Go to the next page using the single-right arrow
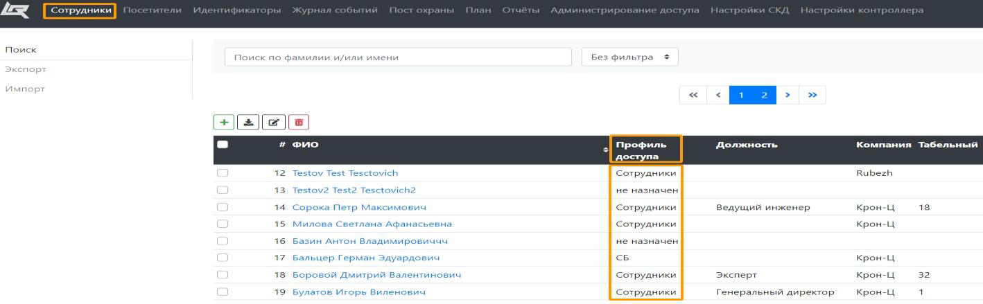The image size is (983, 304). 788,95
